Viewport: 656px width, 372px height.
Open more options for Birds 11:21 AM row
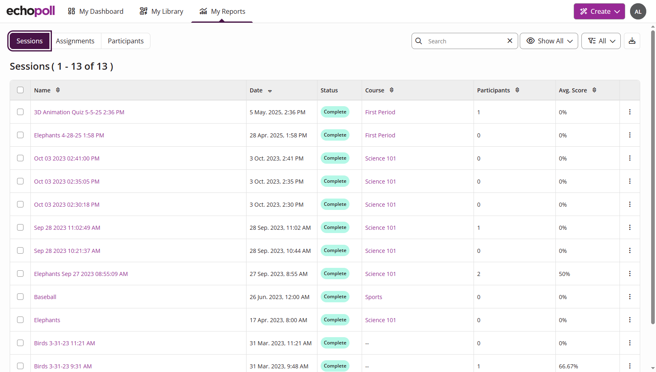click(630, 343)
